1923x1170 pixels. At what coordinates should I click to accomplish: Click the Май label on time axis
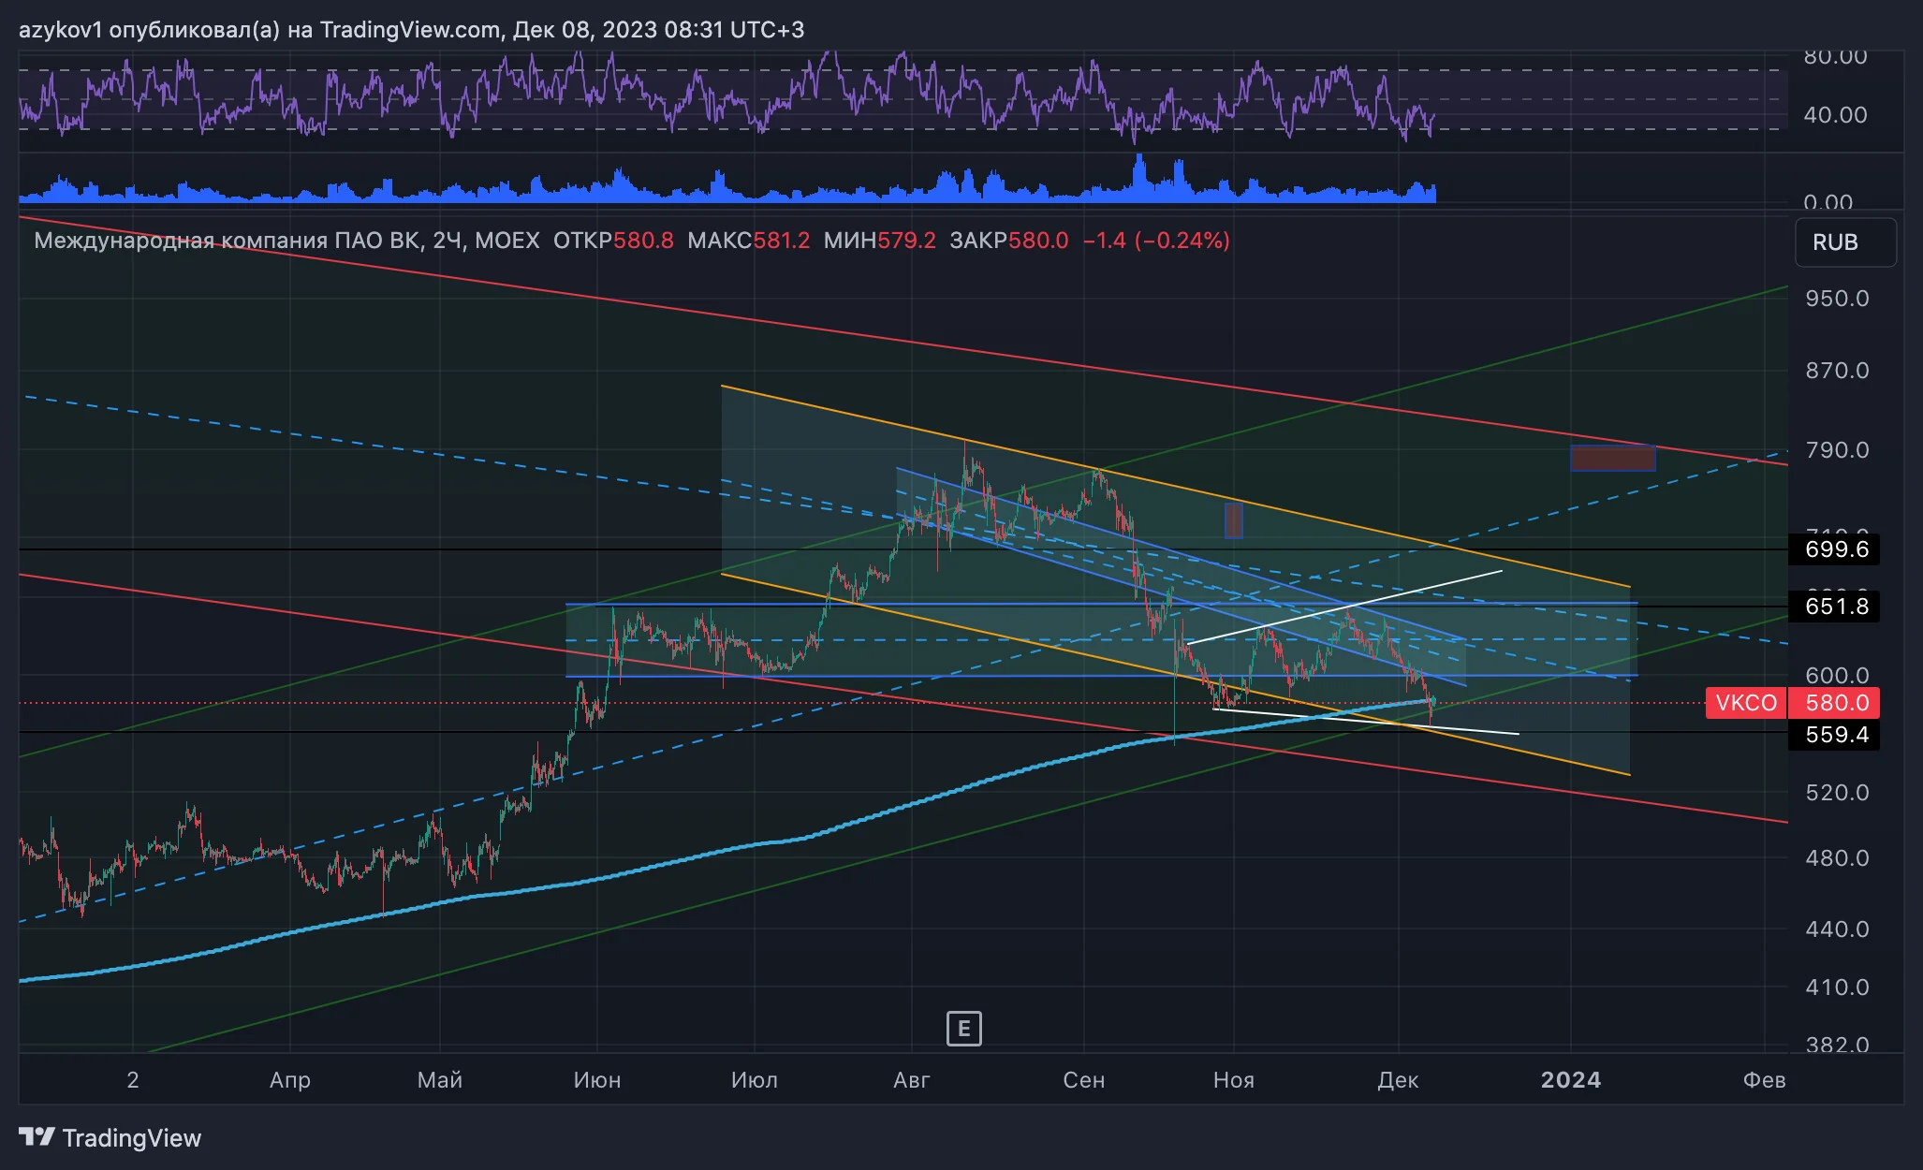tap(440, 1080)
